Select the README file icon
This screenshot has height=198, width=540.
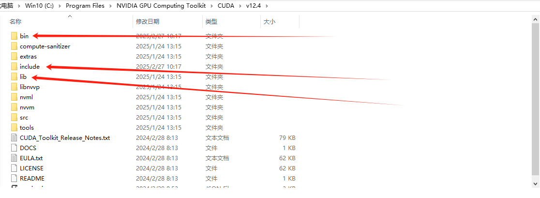pos(14,178)
